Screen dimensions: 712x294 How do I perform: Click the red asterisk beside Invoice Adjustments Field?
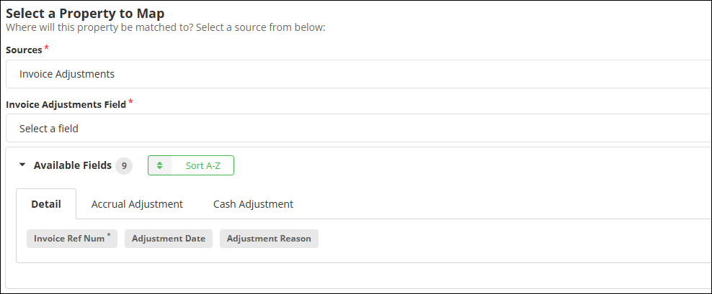click(130, 102)
